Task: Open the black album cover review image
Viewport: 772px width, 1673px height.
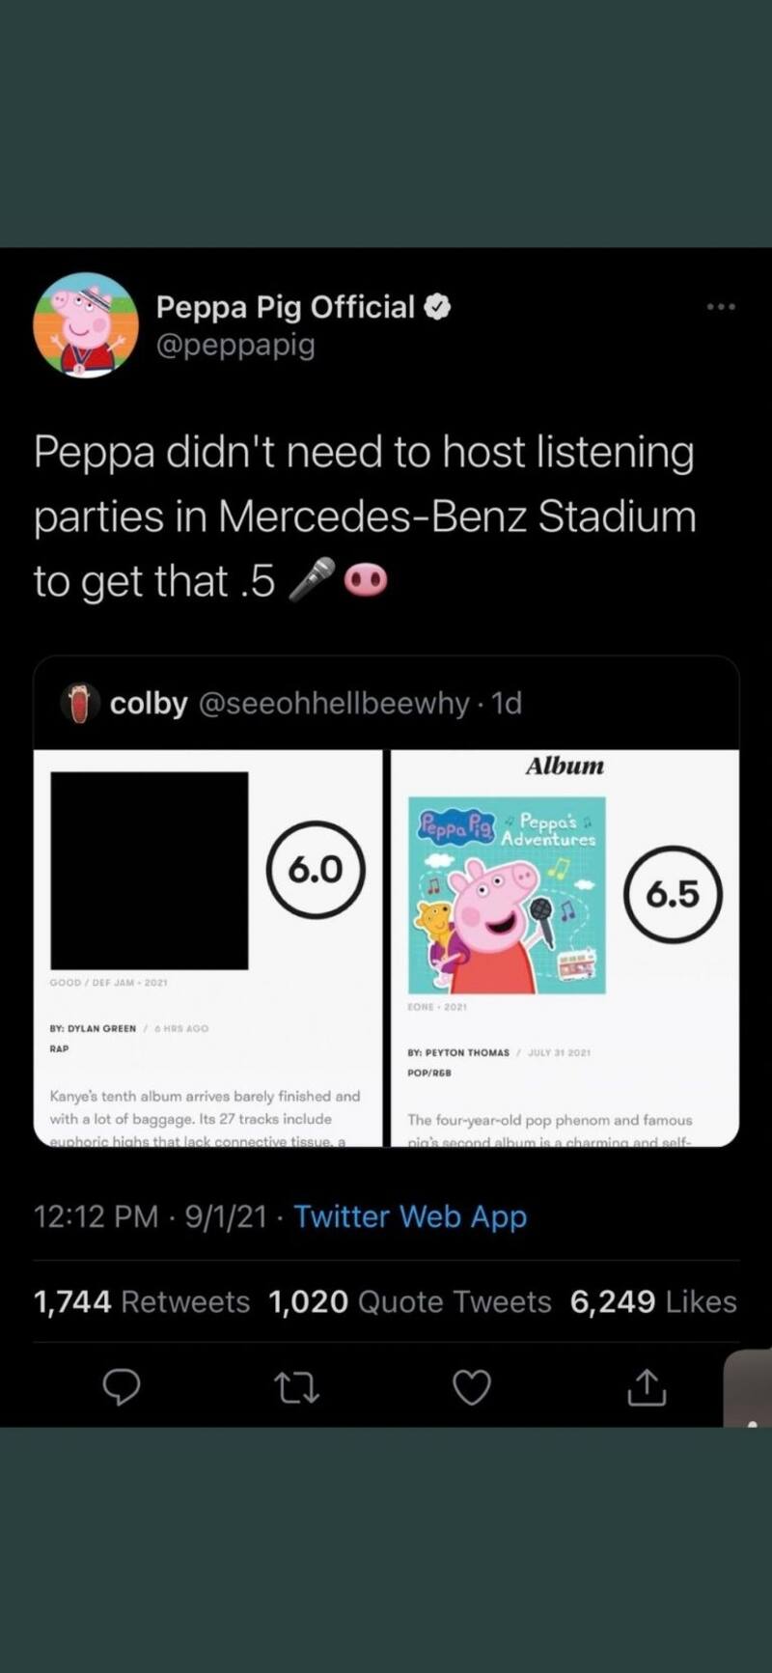Action: [x=150, y=870]
